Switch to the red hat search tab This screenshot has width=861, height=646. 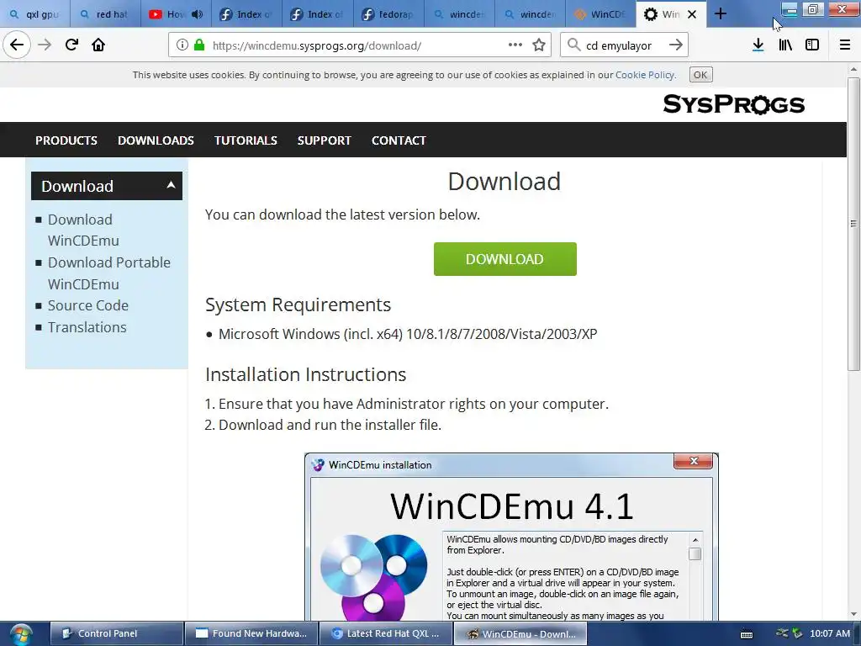pyautogui.click(x=105, y=14)
